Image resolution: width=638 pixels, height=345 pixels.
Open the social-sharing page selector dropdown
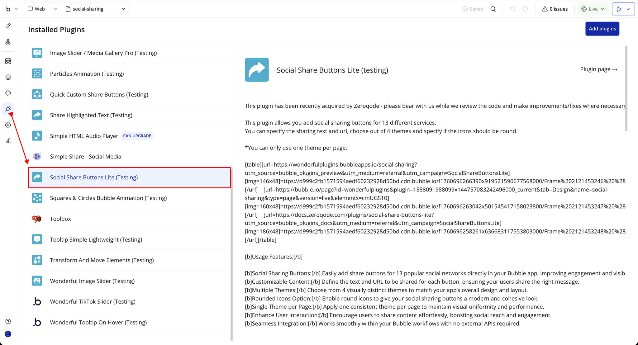96,9
